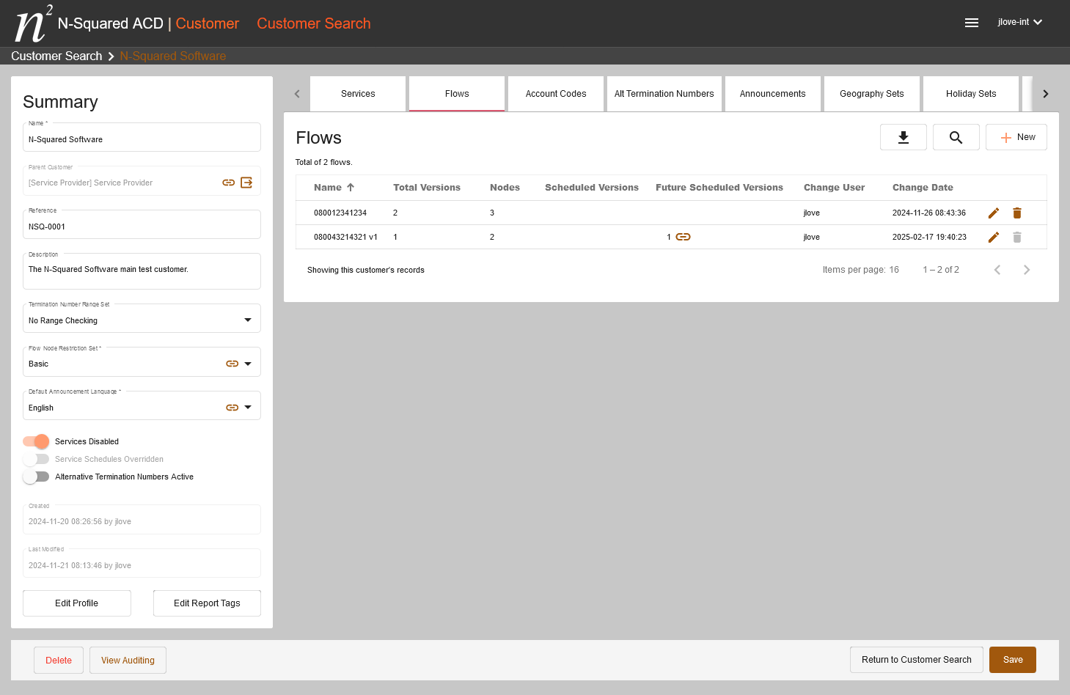Toggle Services Disabled switch

[36, 441]
